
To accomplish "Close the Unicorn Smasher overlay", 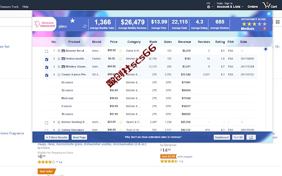I will click(x=269, y=14).
